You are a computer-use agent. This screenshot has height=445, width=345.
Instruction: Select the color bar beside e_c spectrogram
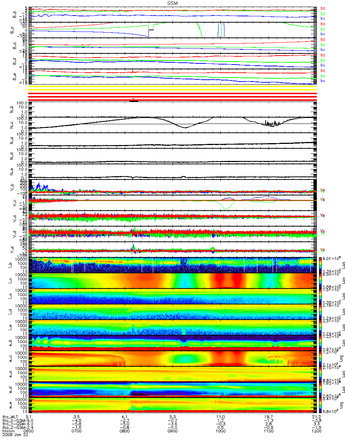tap(321, 358)
